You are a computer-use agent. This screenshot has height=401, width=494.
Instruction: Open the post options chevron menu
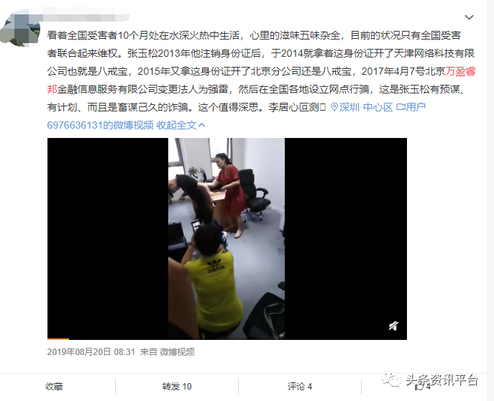point(469,17)
